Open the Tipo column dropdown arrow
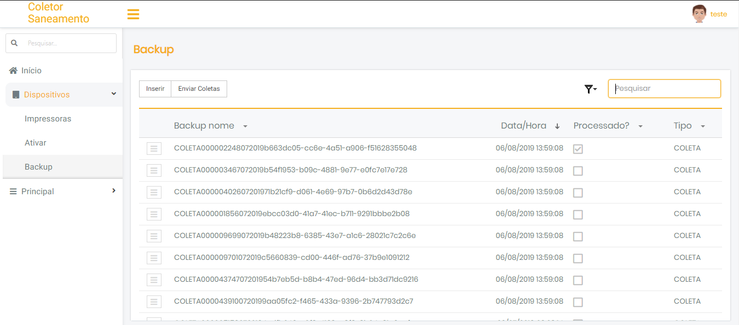The height and width of the screenshot is (325, 739). click(703, 126)
